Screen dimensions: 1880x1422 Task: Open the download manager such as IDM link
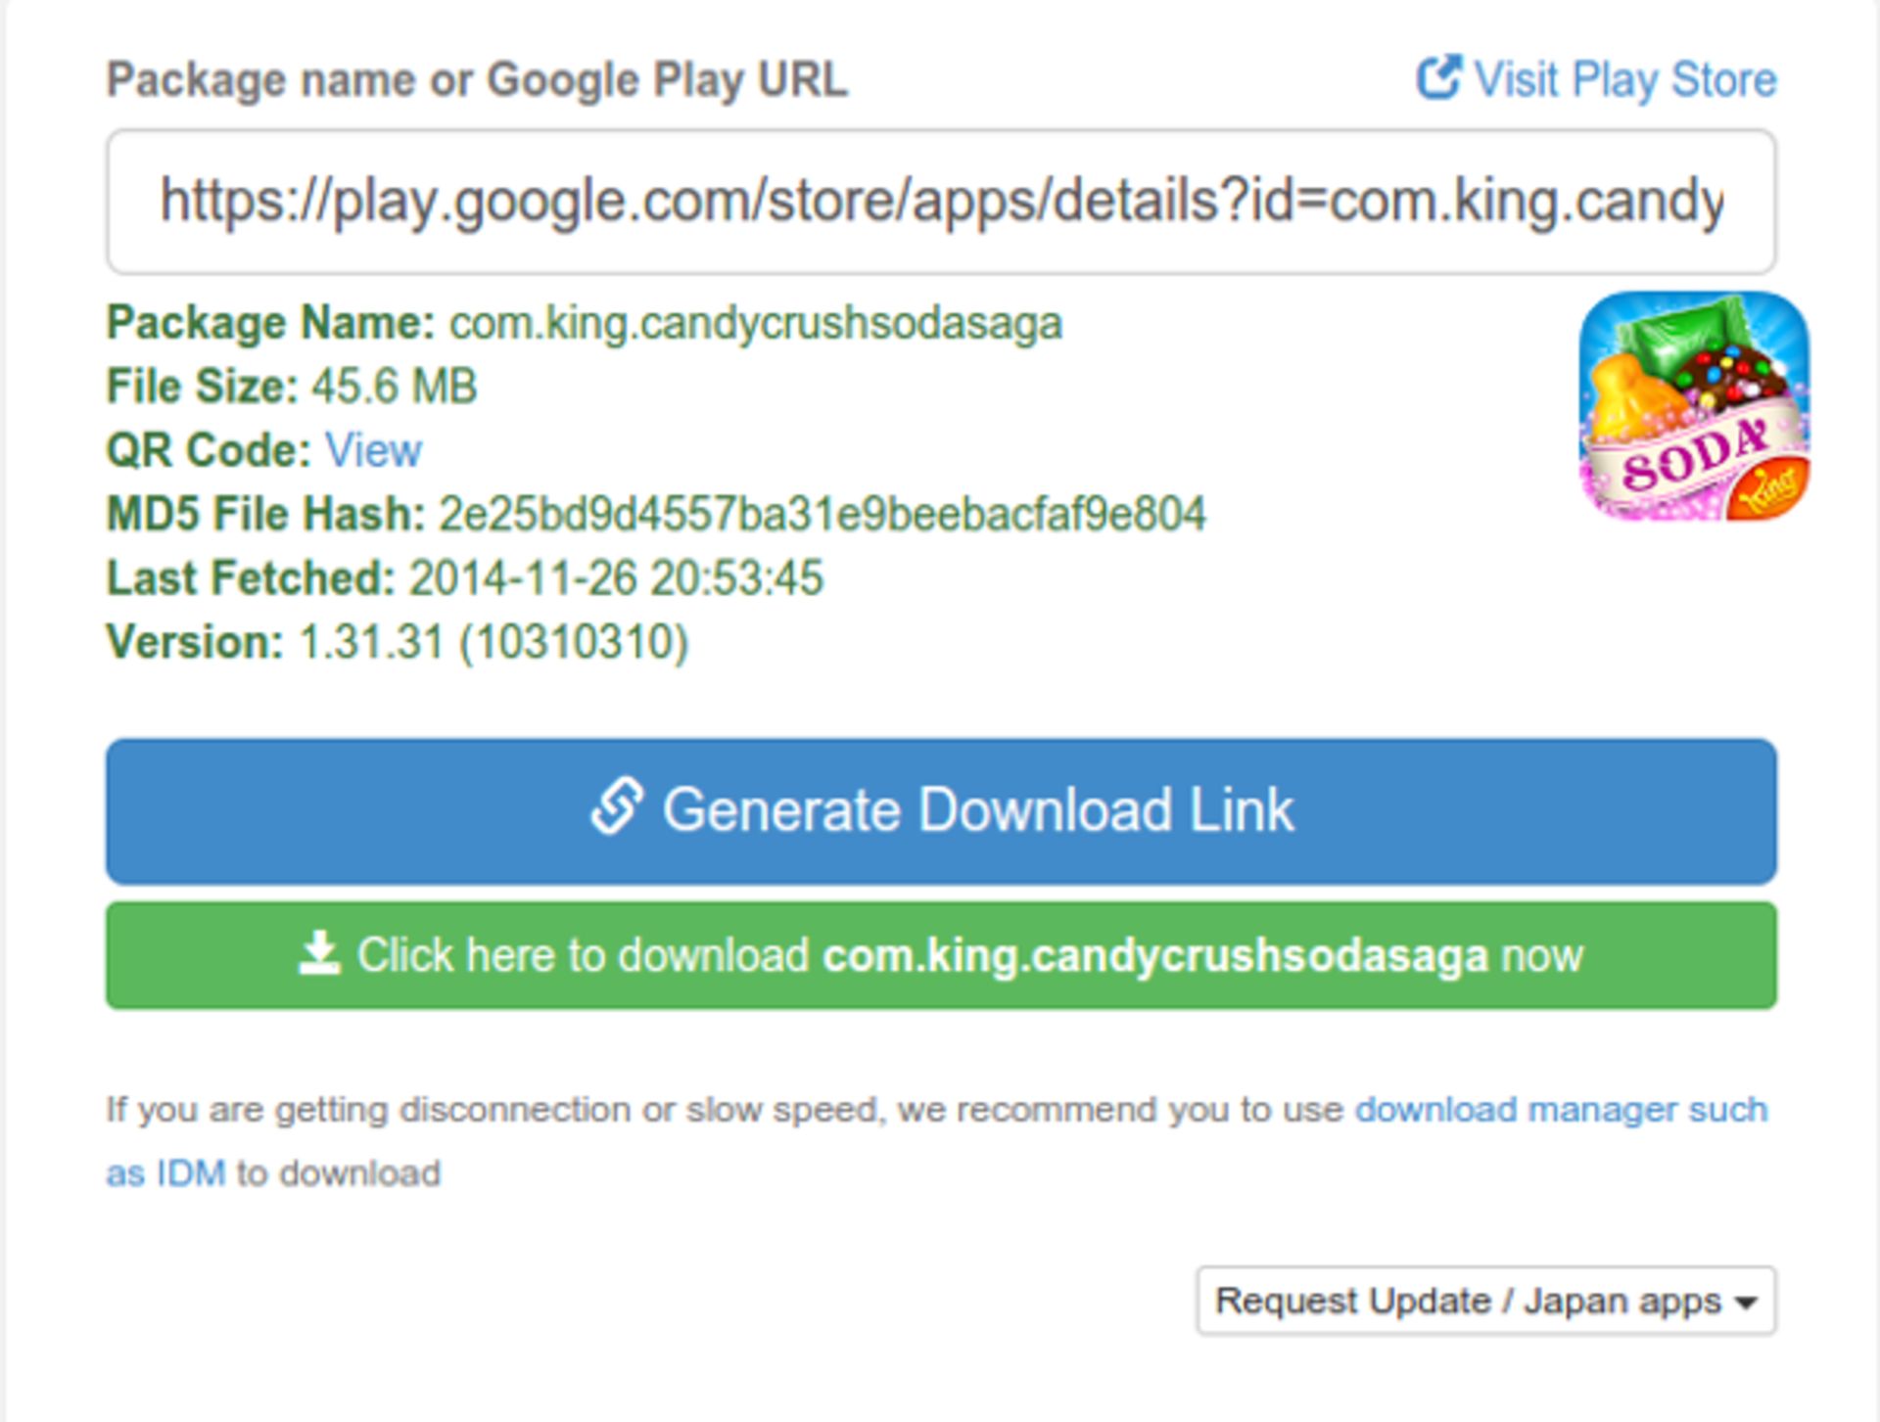pyautogui.click(x=1562, y=1110)
